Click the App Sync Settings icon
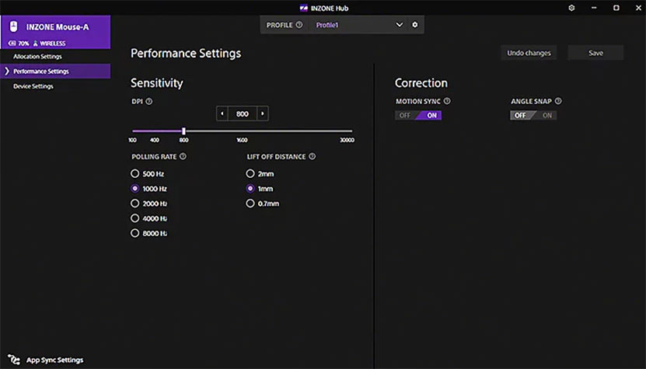 [13, 360]
